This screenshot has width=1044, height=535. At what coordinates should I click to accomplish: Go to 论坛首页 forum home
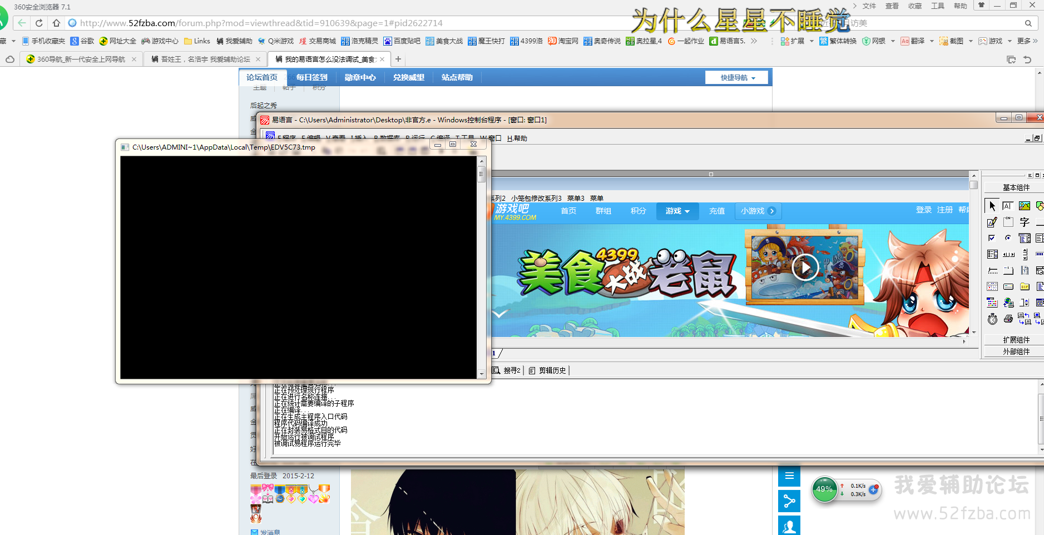[262, 78]
